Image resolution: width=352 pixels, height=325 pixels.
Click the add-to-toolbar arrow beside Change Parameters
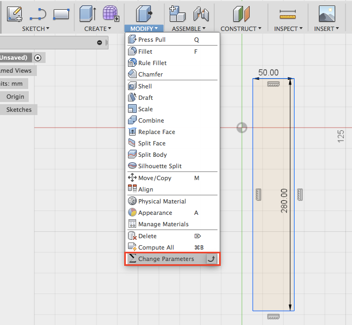coord(211,259)
